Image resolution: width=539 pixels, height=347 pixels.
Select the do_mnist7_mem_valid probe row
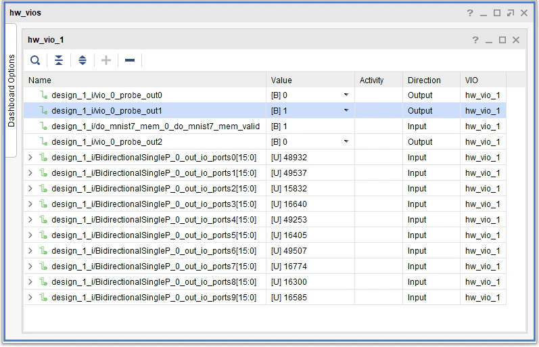tap(264, 126)
